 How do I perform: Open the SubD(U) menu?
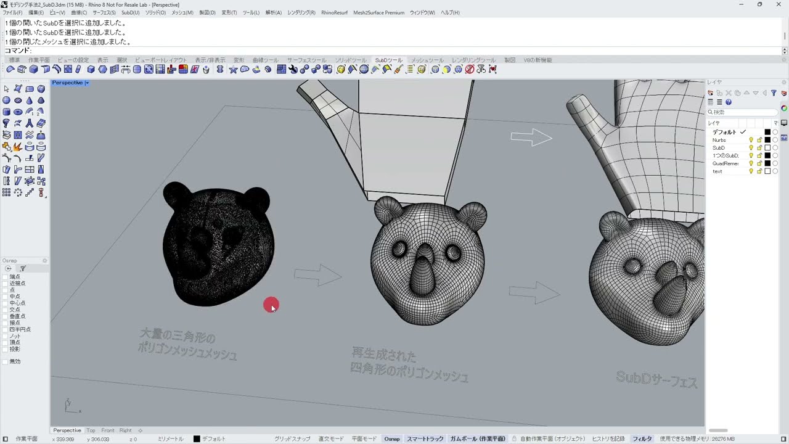pos(130,12)
